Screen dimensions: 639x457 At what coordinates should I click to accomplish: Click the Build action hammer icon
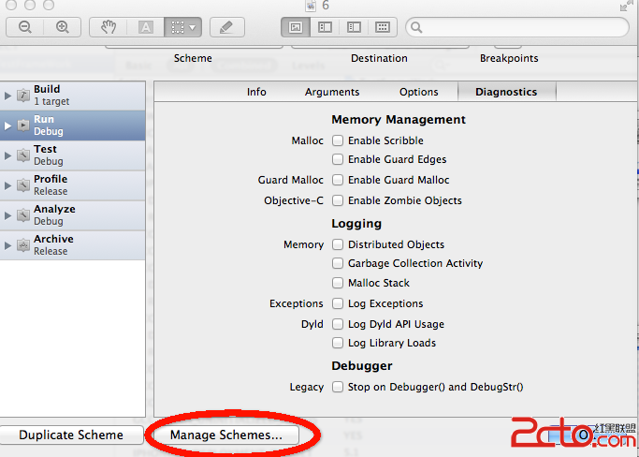click(x=23, y=96)
